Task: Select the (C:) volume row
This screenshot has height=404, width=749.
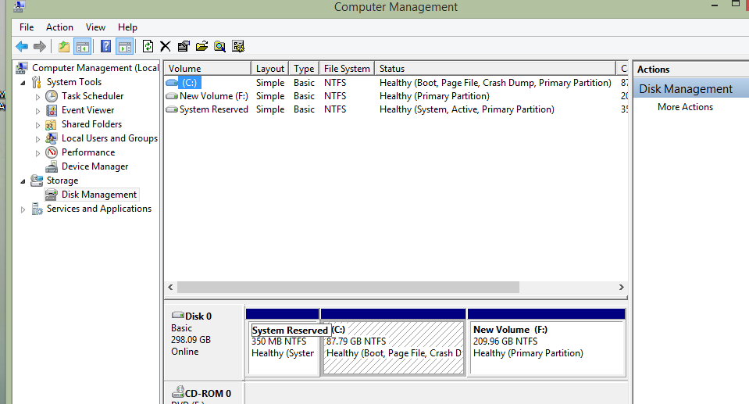Action: pyautogui.click(x=395, y=83)
